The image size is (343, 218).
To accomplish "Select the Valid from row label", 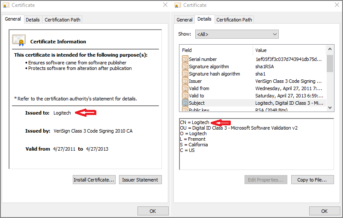I will [x=199, y=88].
